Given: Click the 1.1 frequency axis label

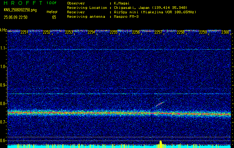Looking at the screenshot, I should pos(3,48).
